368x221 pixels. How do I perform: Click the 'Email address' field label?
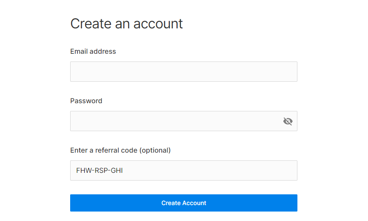pos(93,51)
